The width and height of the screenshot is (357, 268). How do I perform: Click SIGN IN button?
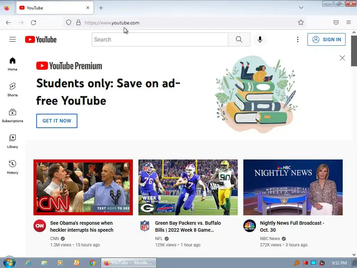coord(326,39)
